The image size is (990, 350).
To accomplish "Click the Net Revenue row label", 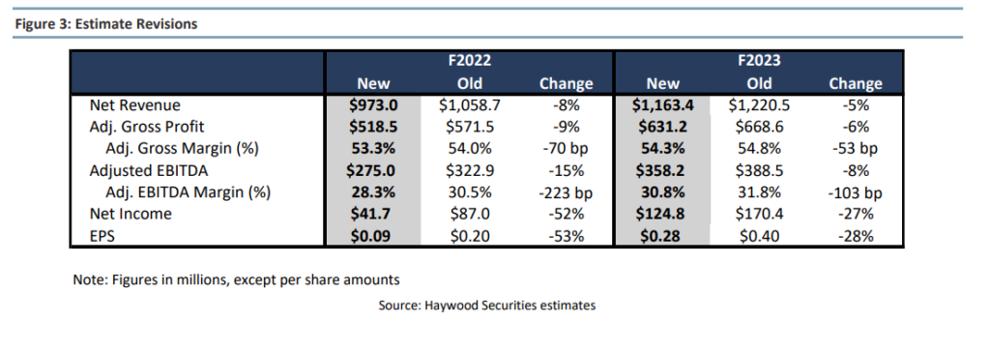I will pyautogui.click(x=134, y=104).
